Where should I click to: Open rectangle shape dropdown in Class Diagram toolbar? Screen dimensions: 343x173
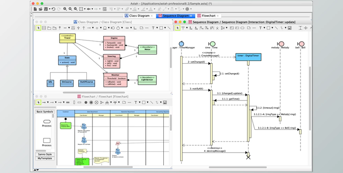(165, 28)
